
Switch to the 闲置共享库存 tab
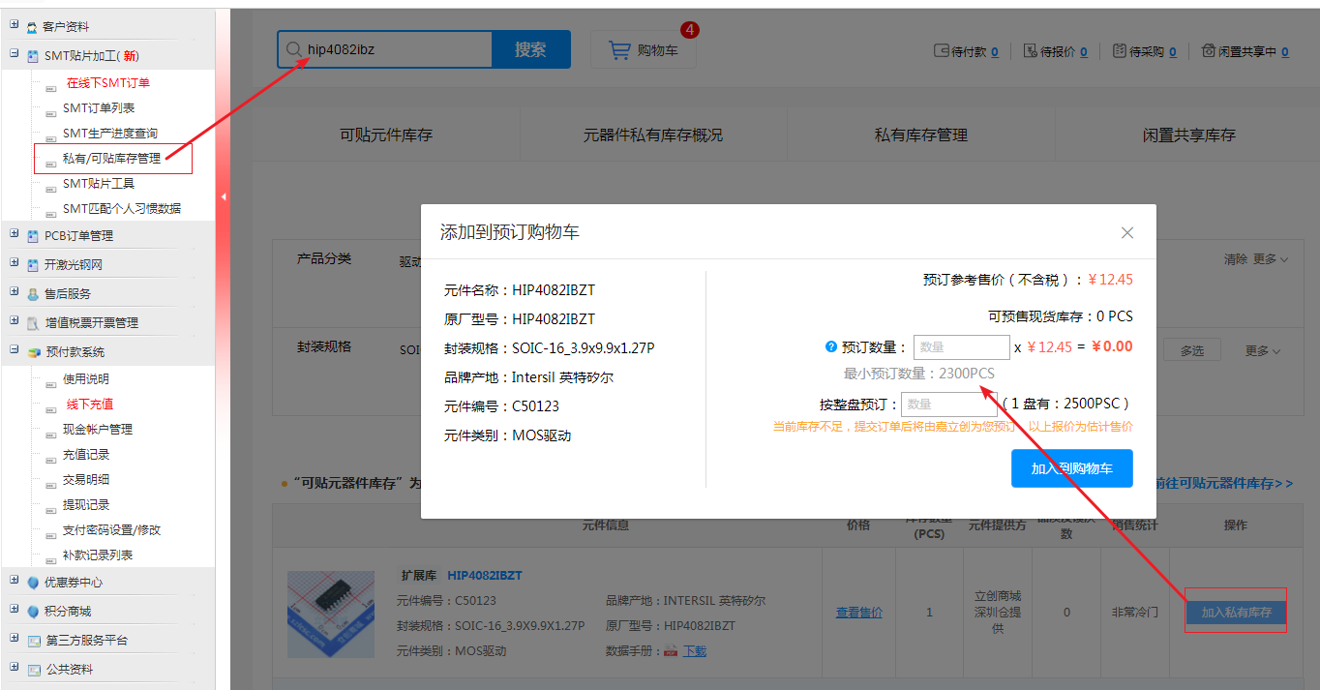point(1188,135)
